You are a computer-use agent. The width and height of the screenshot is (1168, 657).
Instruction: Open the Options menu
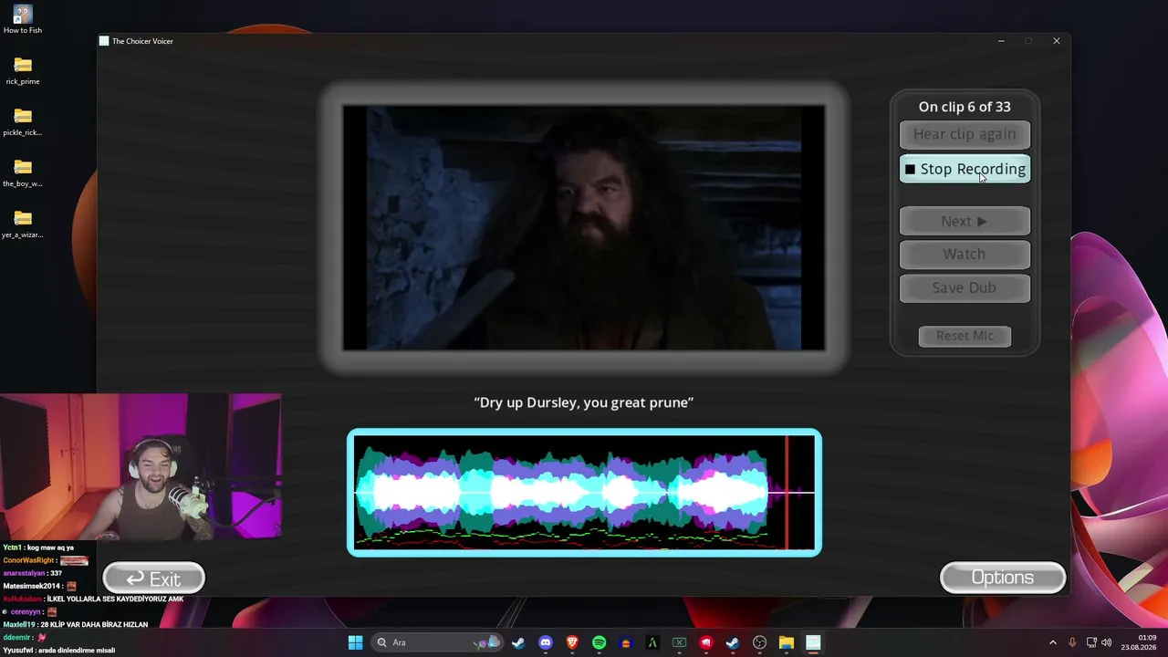click(x=1003, y=578)
